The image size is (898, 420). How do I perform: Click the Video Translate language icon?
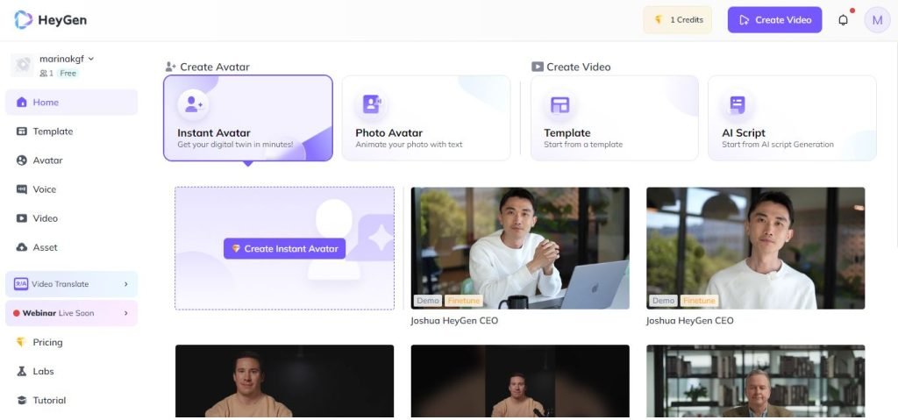21,283
